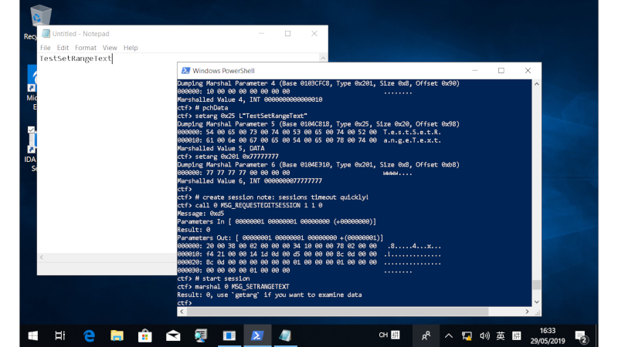
Task: Click the volume speaker tray icon
Action: (x=484, y=335)
